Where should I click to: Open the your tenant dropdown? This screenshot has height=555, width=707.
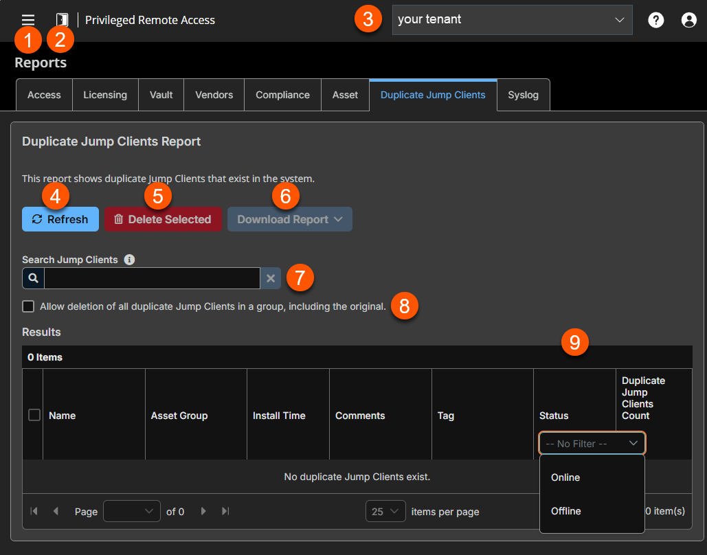pos(513,20)
